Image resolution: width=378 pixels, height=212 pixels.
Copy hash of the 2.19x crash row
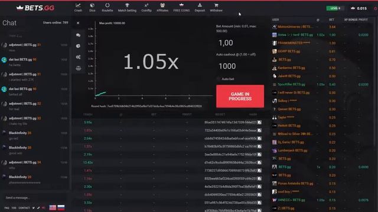click(x=259, y=154)
